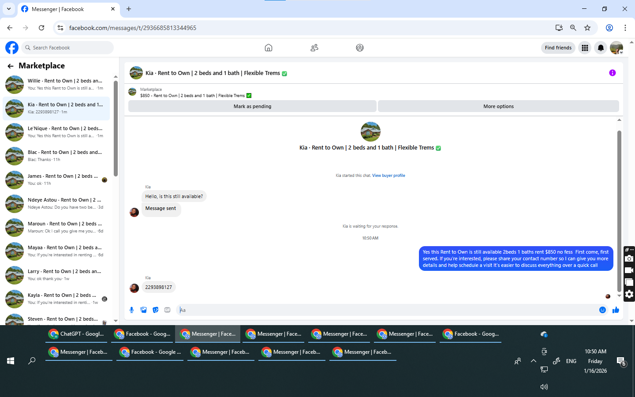Open Chrome profile icon
Image resolution: width=635 pixels, height=397 pixels.
tap(609, 28)
